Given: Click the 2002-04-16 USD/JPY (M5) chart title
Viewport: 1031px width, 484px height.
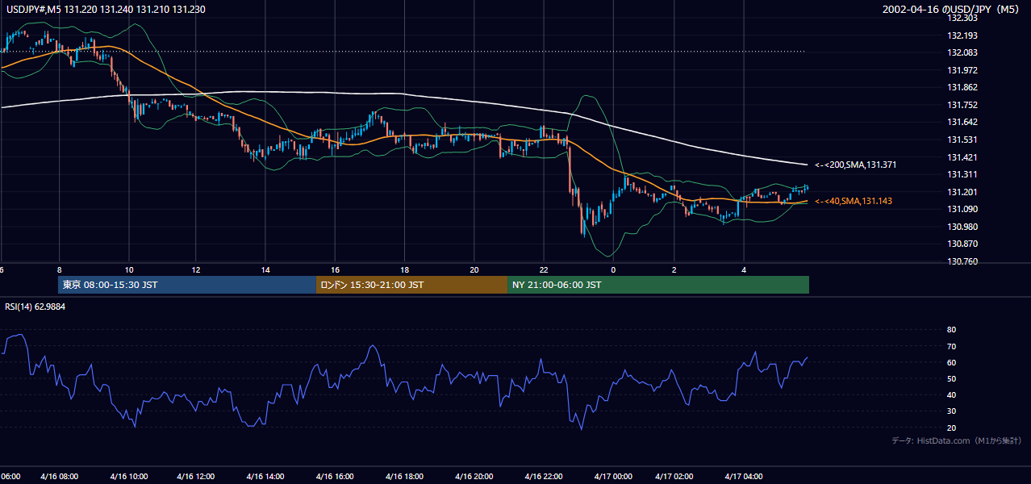Looking at the screenshot, I should [950, 10].
